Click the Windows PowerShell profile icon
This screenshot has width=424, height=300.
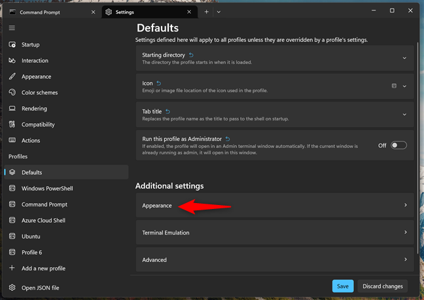pos(12,188)
